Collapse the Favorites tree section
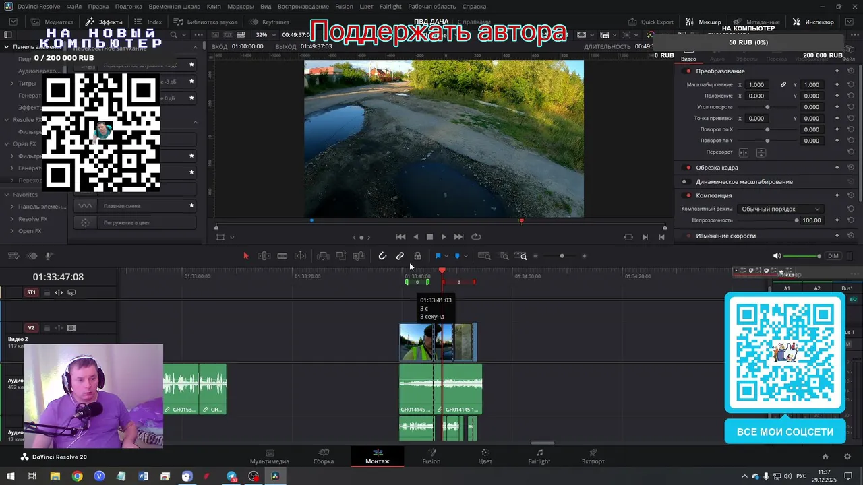This screenshot has height=485, width=863. pos(7,195)
